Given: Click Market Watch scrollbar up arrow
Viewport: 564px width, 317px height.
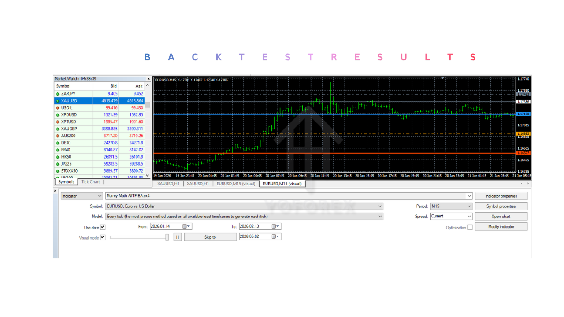Looking at the screenshot, I should coord(148,86).
